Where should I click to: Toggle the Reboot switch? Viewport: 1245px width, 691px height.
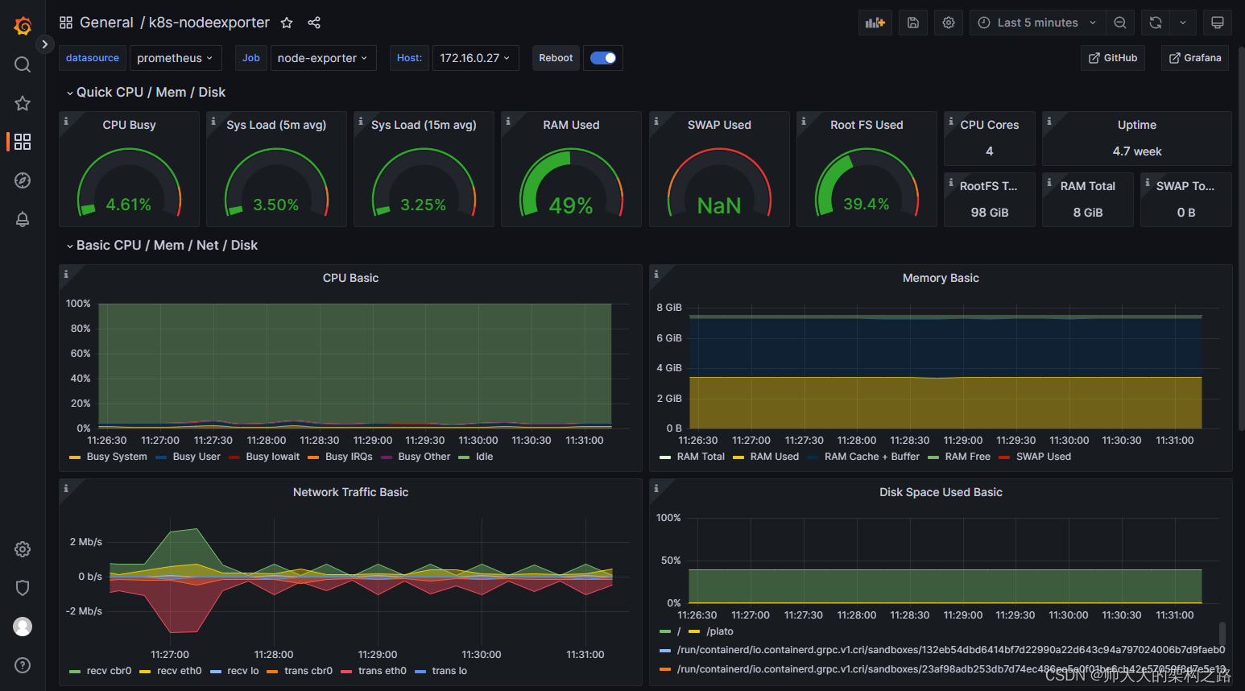(603, 58)
